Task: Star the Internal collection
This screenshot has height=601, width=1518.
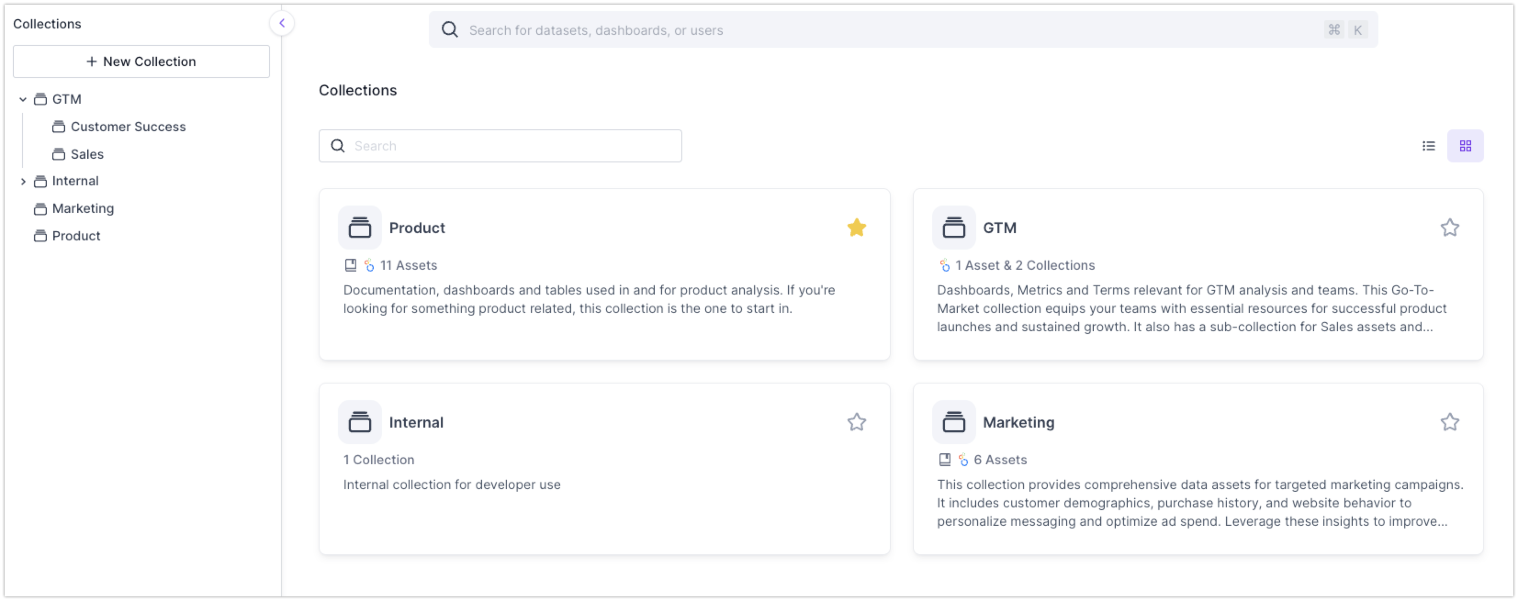Action: (856, 422)
